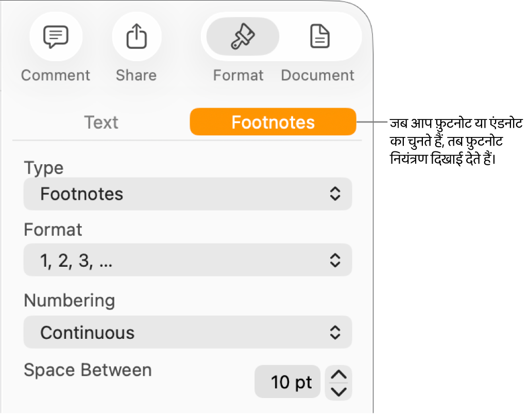Decrease Space Between with down arrow

338,391
